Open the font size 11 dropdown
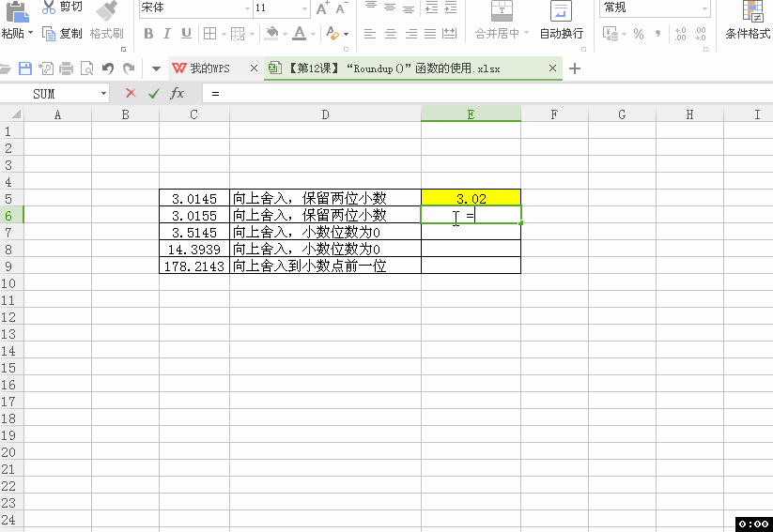 point(304,8)
